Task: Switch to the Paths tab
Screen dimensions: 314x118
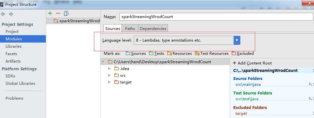Action: [x=130, y=28]
